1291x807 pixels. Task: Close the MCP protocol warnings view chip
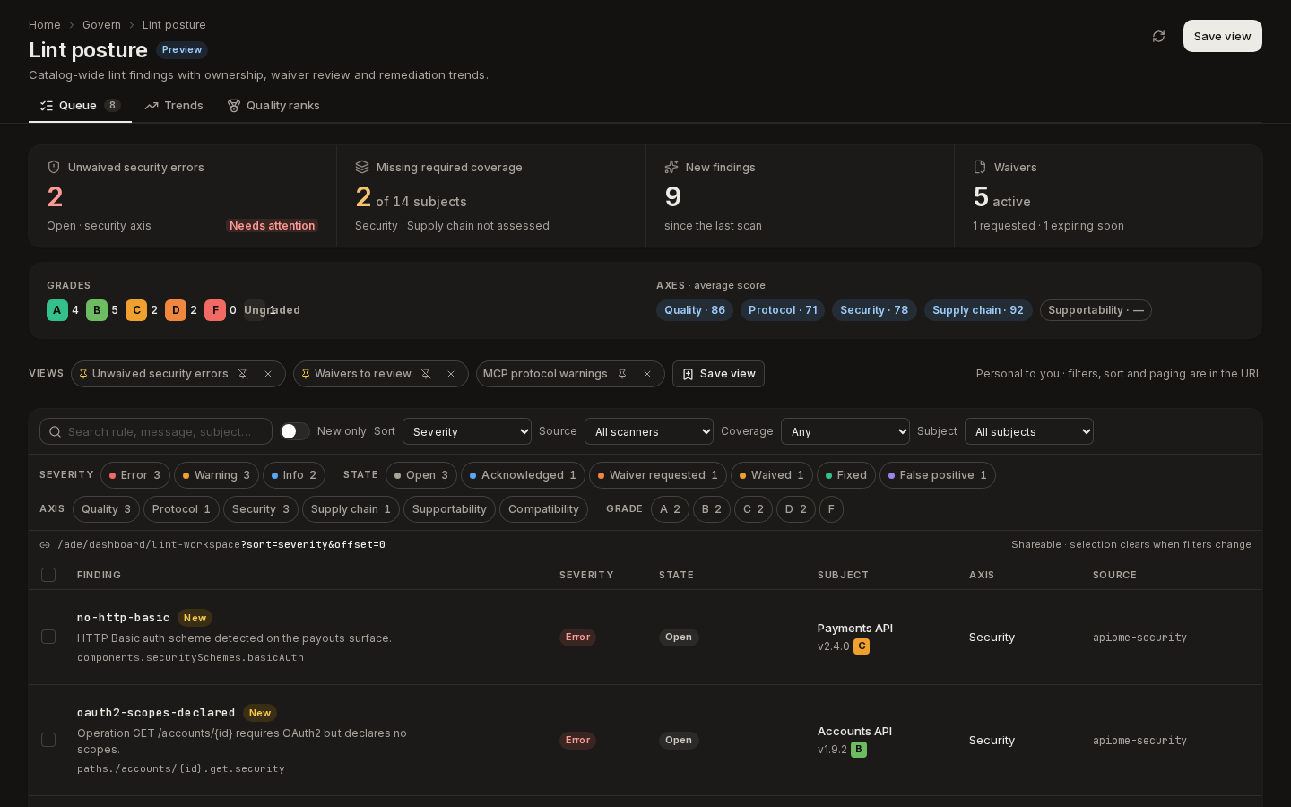pos(647,374)
